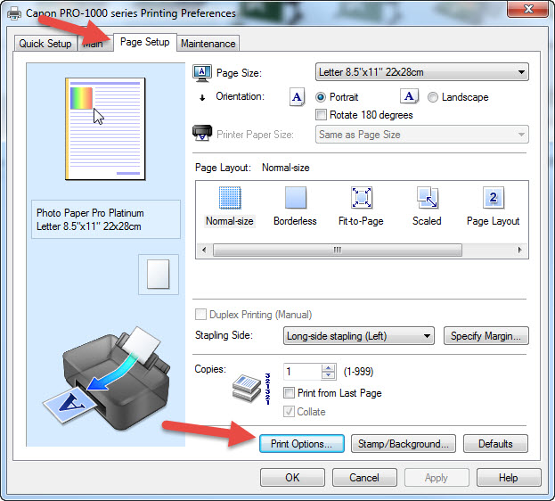The height and width of the screenshot is (501, 555).
Task: Open Print Options dialog
Action: [x=302, y=444]
